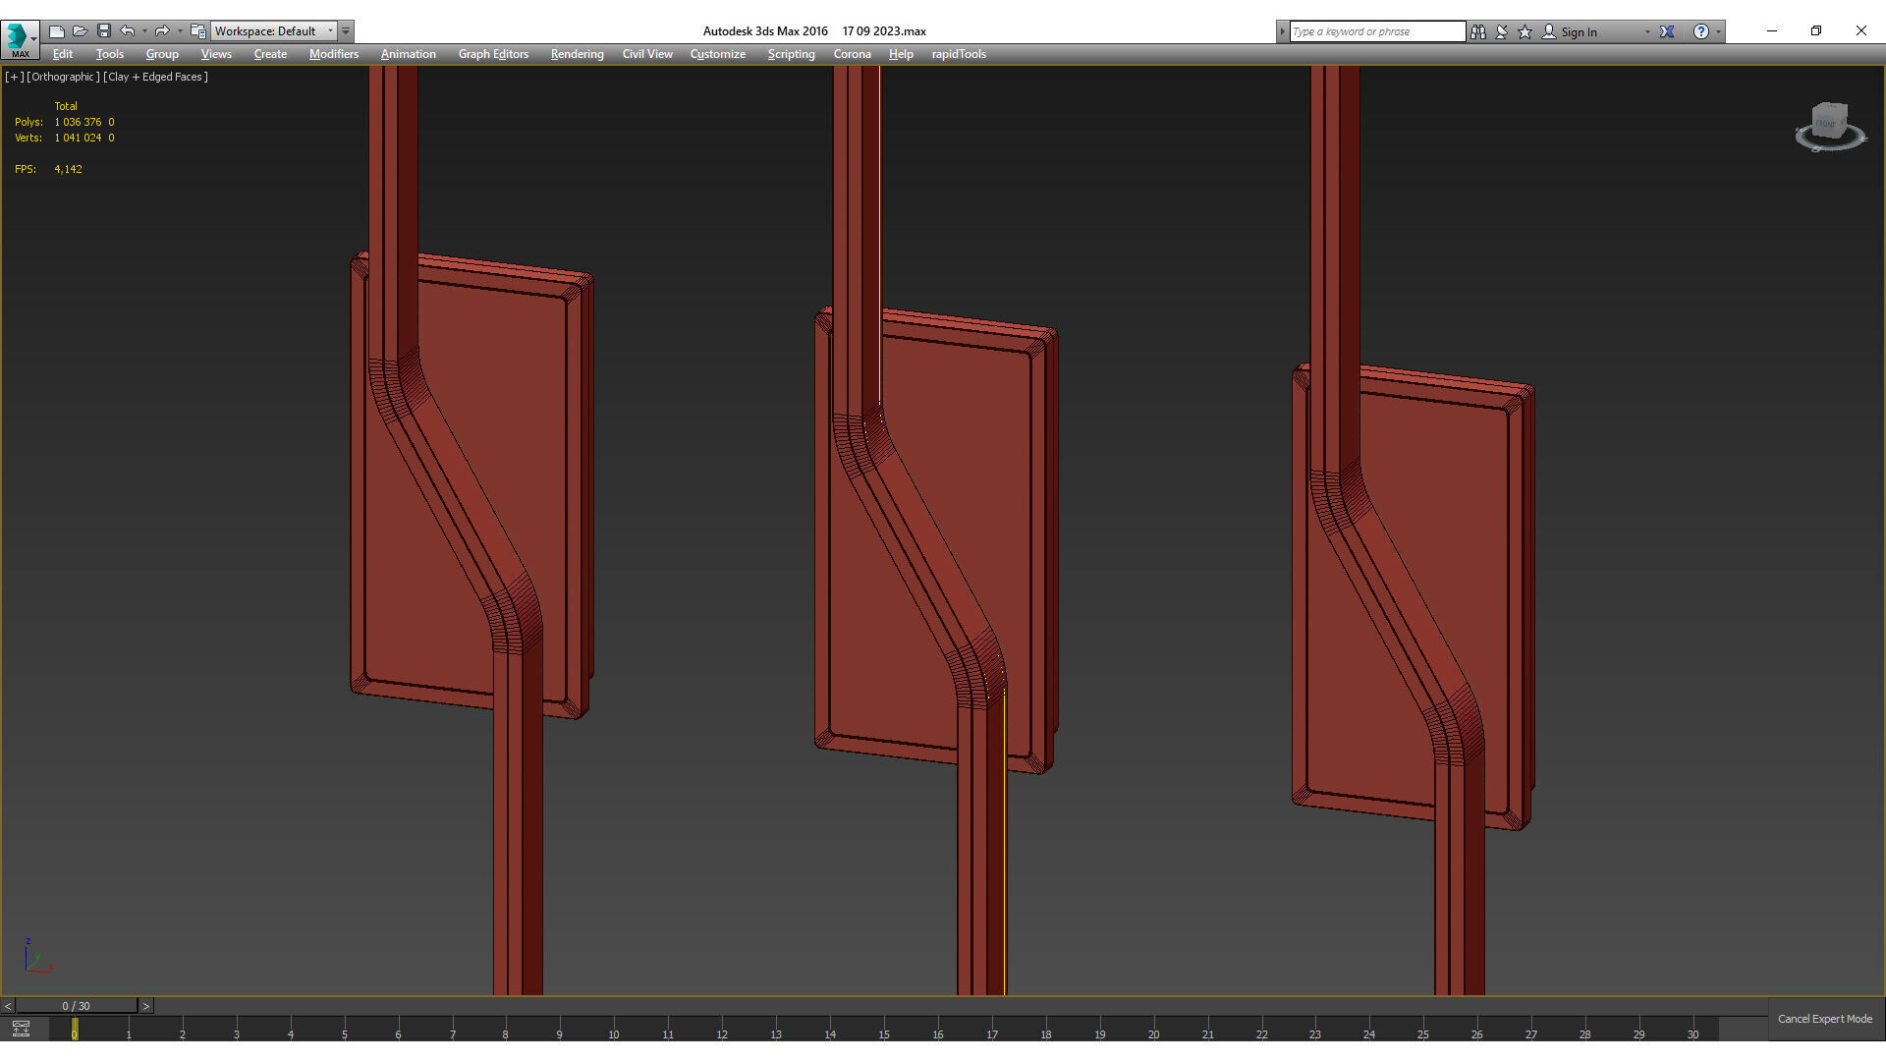Click the Project Folder icon
The image size is (1886, 1061).
pos(197,31)
